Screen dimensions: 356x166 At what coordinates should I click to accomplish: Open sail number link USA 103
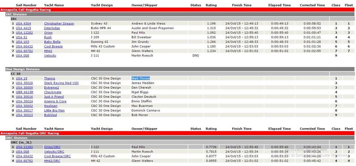click(x=23, y=42)
